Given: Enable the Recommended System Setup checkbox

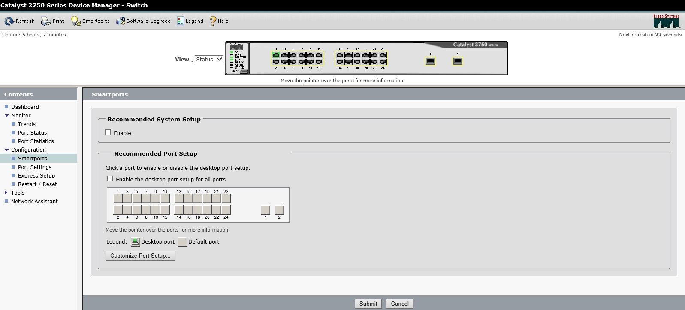Looking at the screenshot, I should tap(108, 132).
